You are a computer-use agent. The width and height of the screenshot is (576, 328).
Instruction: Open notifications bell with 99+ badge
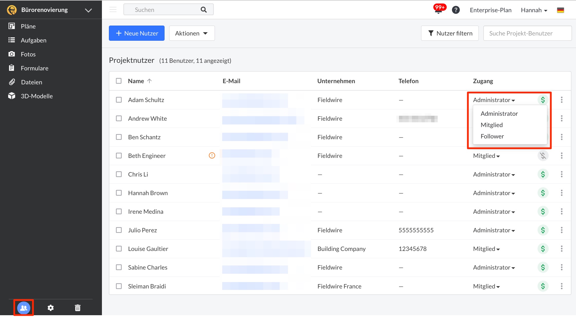coord(439,9)
